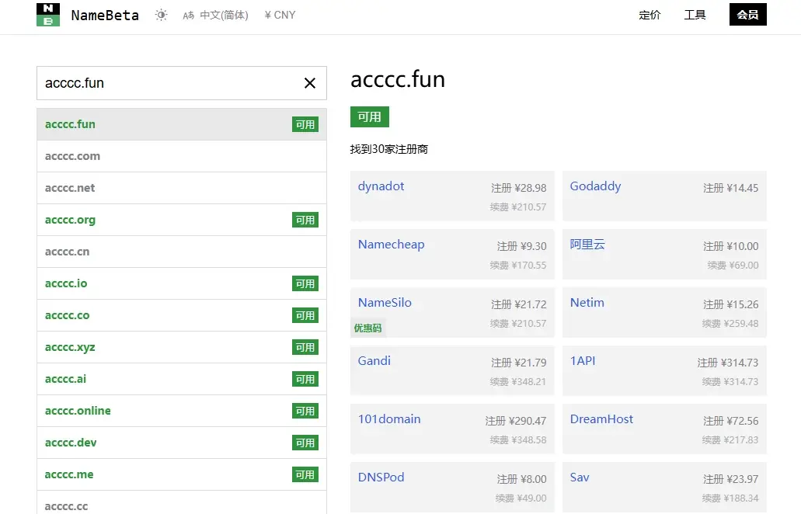Open the dynadot registrar link
Image resolution: width=801 pixels, height=514 pixels.
point(381,186)
